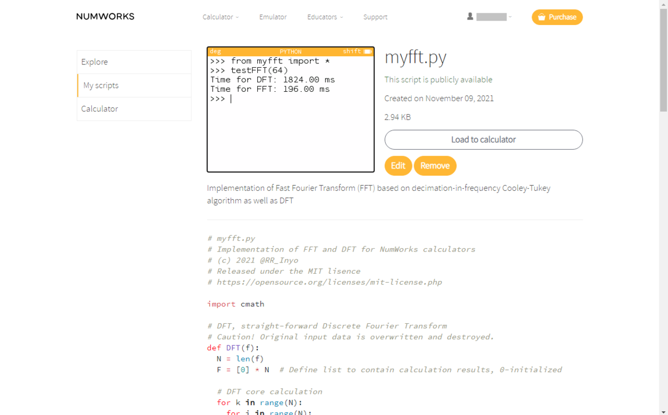Click the 'Time for FFT: 196.00 ms' line
This screenshot has width=668, height=415.
pyautogui.click(x=270, y=89)
